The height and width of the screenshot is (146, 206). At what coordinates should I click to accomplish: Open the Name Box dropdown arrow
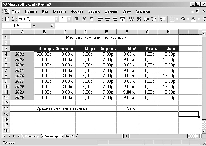pyautogui.click(x=34, y=26)
